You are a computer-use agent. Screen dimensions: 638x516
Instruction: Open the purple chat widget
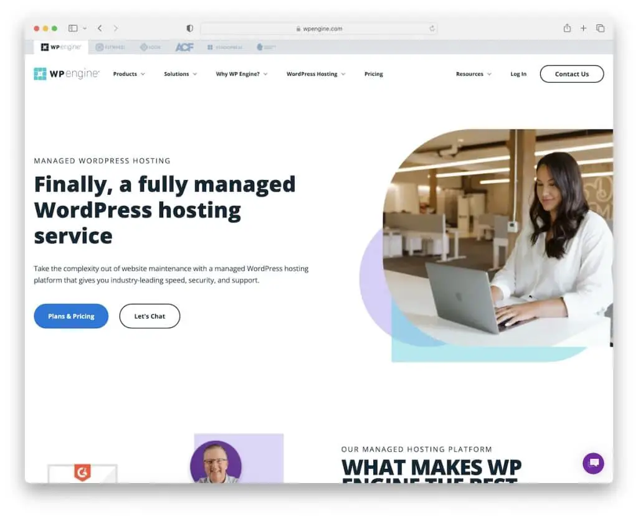pyautogui.click(x=593, y=463)
